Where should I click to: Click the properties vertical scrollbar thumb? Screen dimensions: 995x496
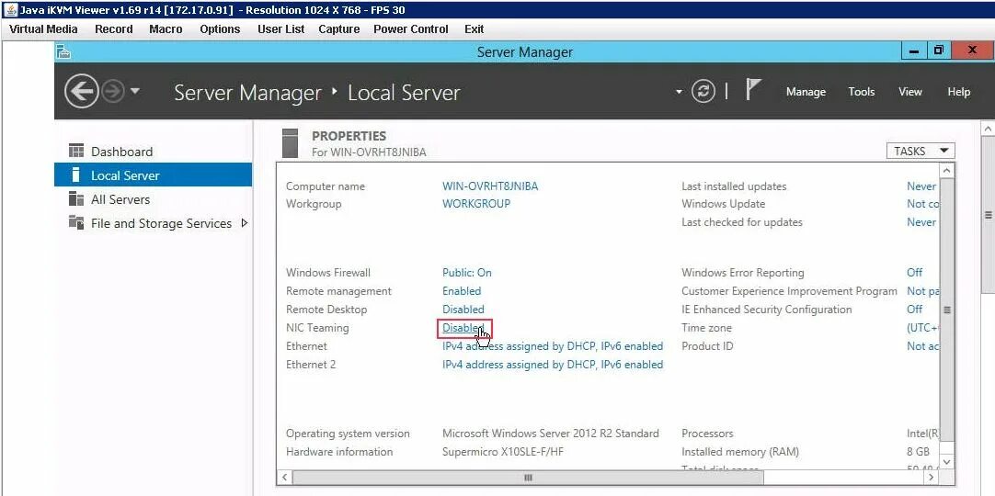tap(947, 310)
